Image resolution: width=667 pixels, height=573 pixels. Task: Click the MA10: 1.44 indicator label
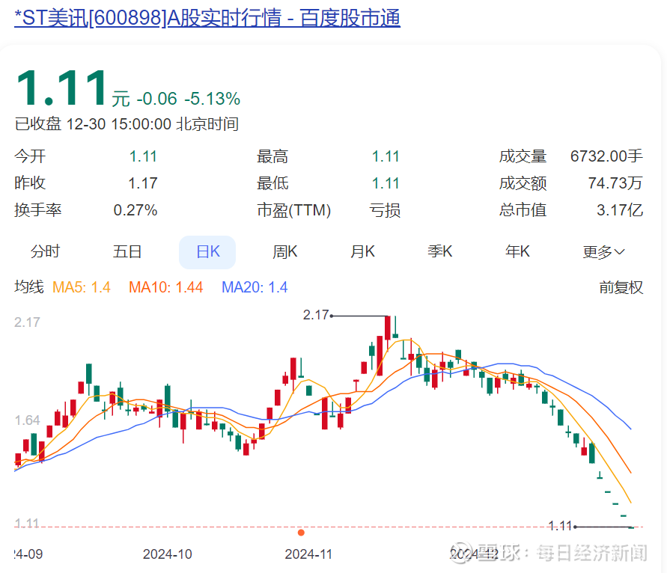[165, 287]
